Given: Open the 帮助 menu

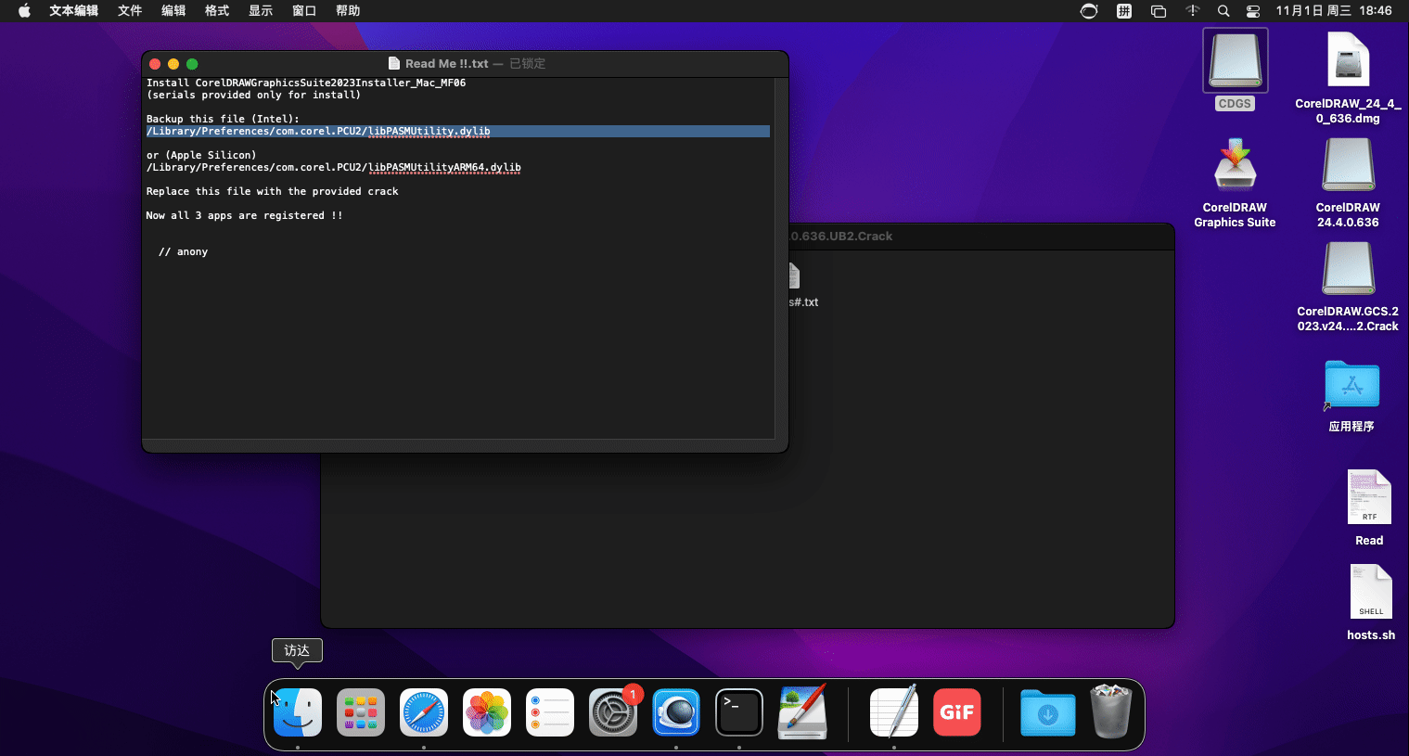Looking at the screenshot, I should click(x=348, y=11).
